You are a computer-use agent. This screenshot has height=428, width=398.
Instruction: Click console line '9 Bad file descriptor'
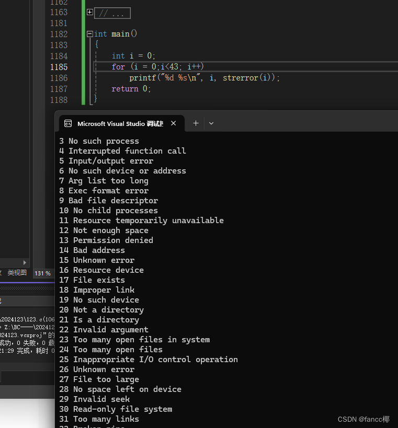(109, 201)
